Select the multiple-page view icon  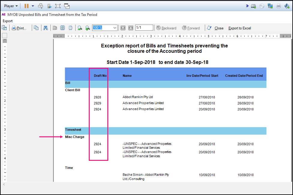[62, 28]
